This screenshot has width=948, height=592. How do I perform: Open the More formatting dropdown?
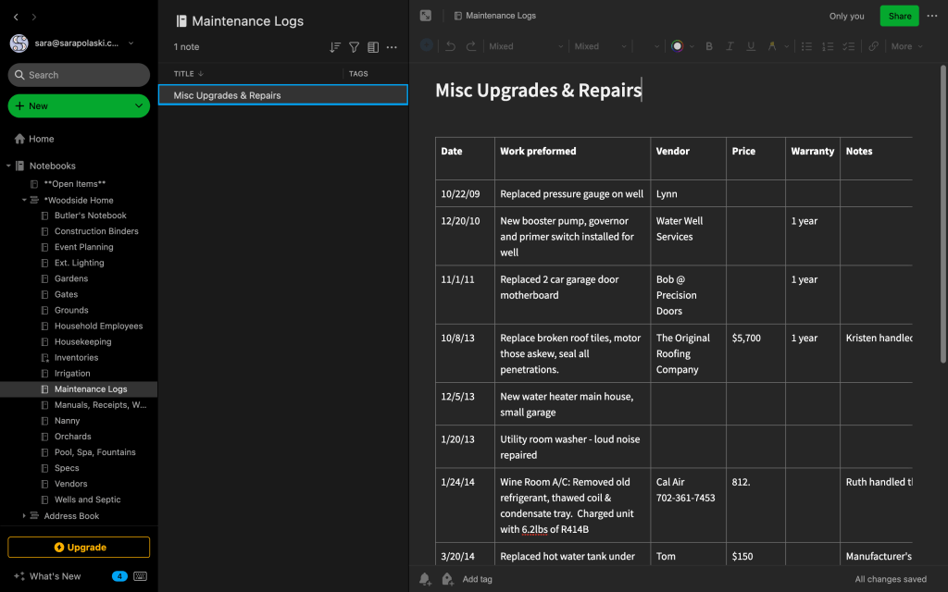click(x=905, y=46)
